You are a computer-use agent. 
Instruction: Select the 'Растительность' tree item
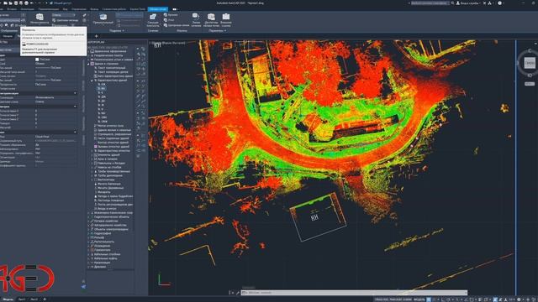[102, 242]
